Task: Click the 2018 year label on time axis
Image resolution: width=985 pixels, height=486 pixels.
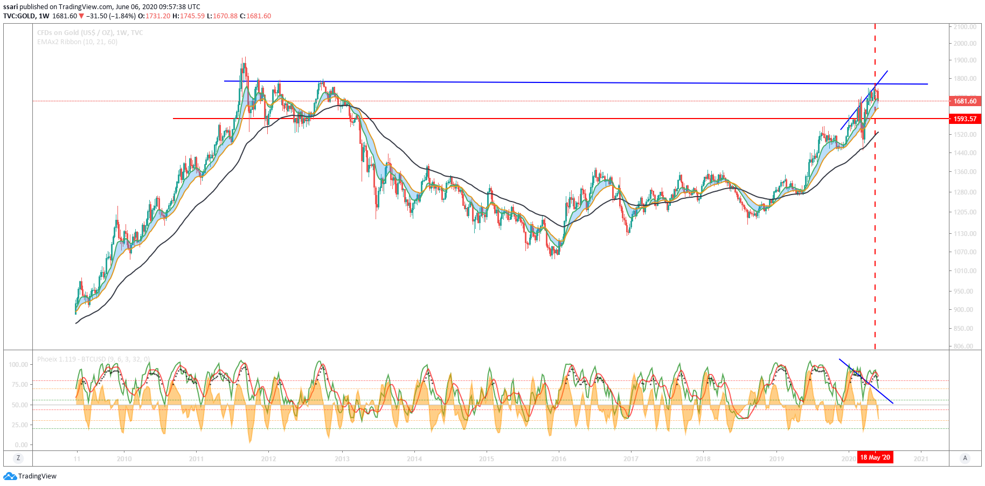Action: [x=703, y=459]
